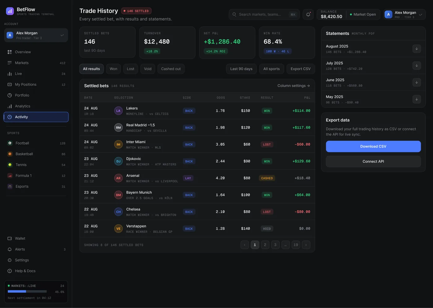The height and width of the screenshot is (308, 433).
Task: Click the Export CSV button
Action: pos(301,69)
